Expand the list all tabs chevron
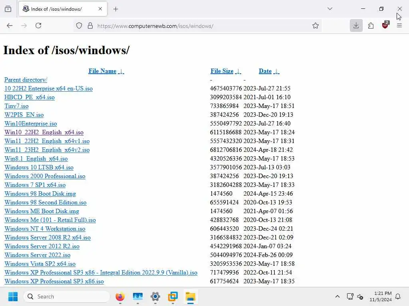The width and height of the screenshot is (409, 306). coord(330,9)
